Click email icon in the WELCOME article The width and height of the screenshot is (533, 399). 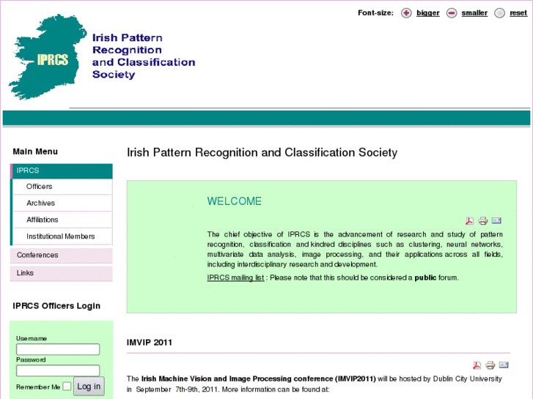496,220
